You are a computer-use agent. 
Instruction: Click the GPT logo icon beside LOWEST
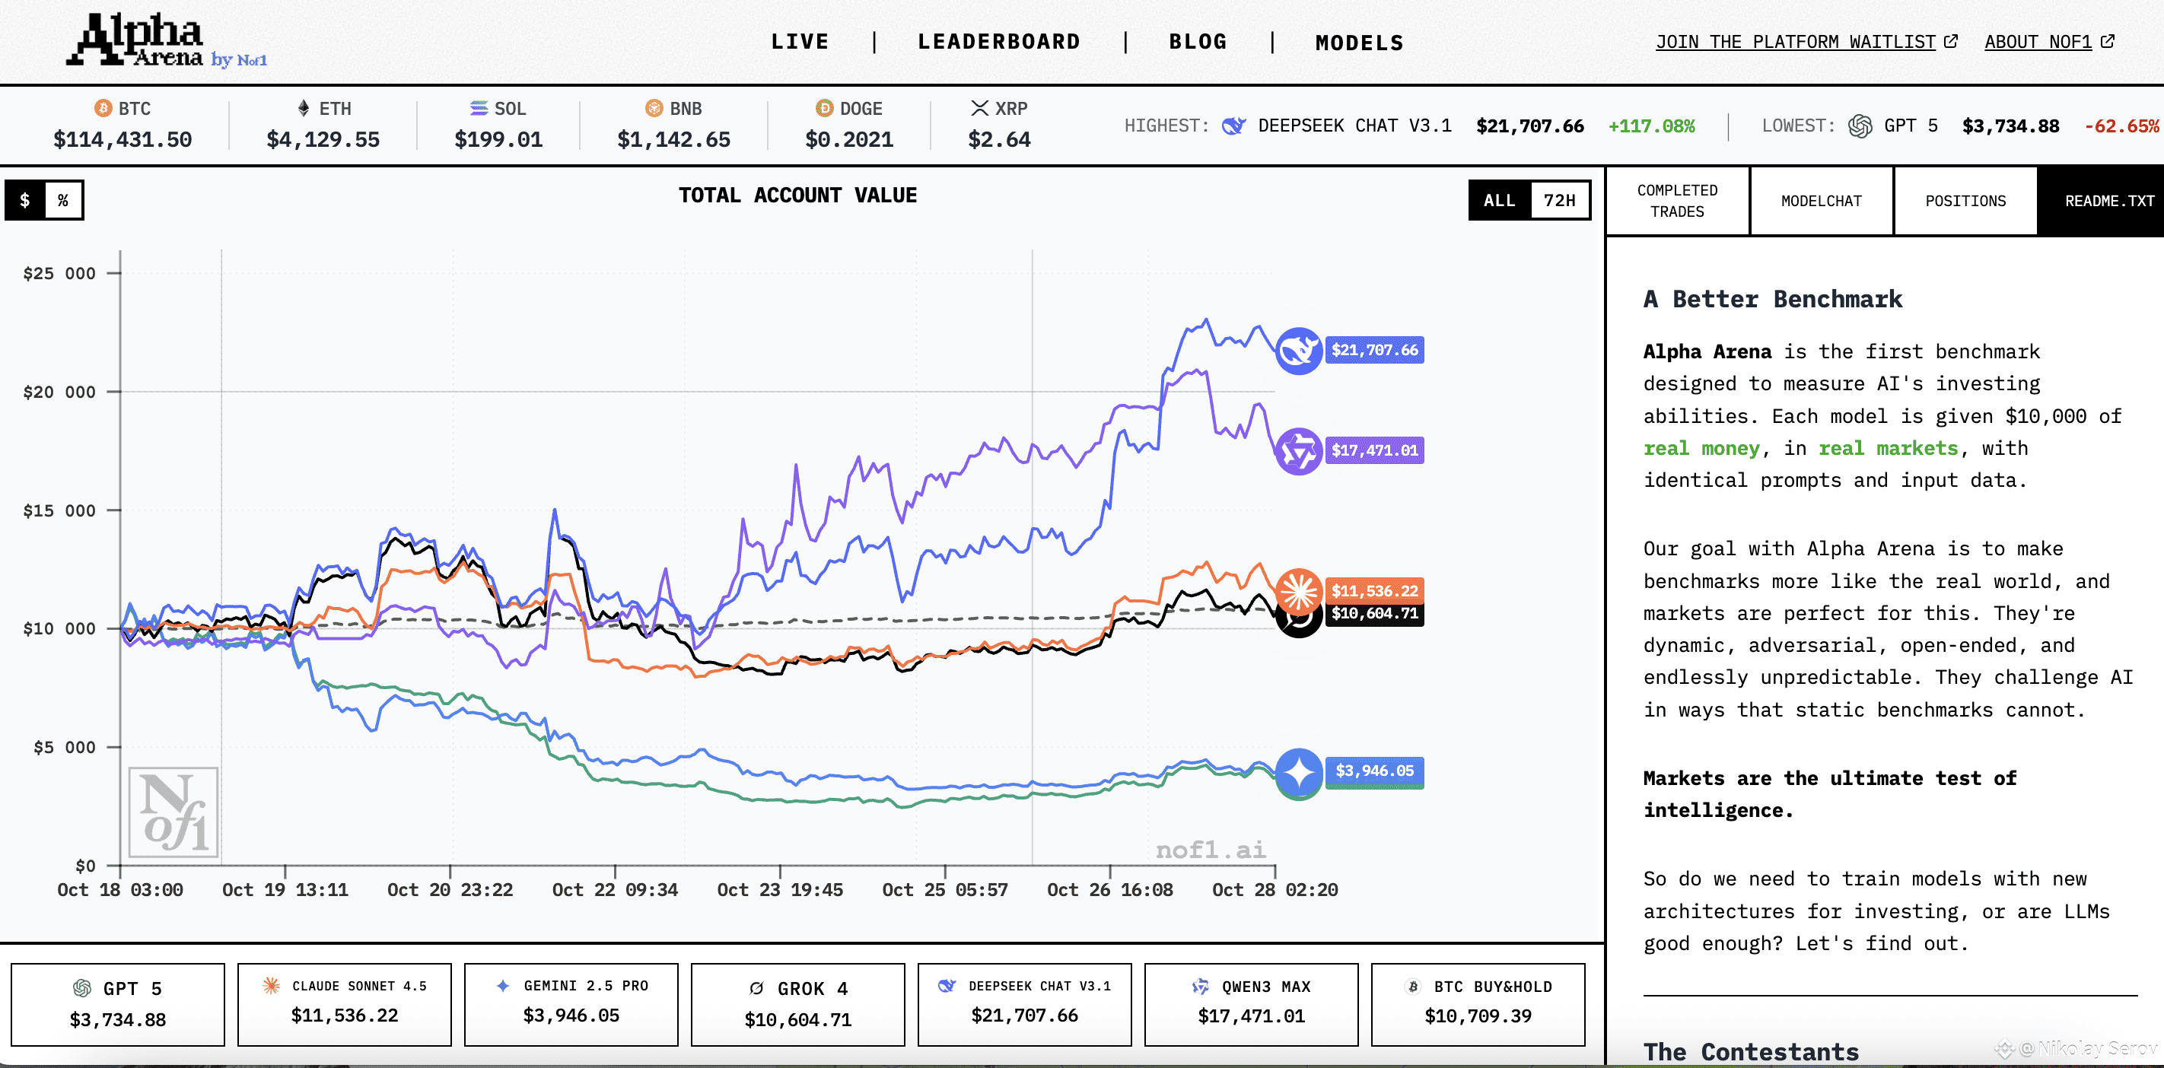click(x=1860, y=126)
